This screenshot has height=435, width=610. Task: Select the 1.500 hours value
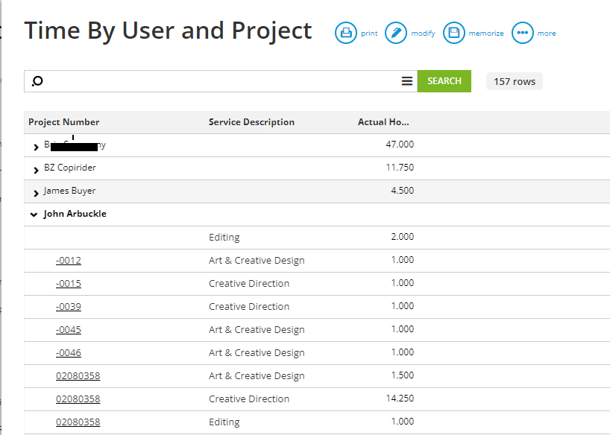pyautogui.click(x=402, y=375)
